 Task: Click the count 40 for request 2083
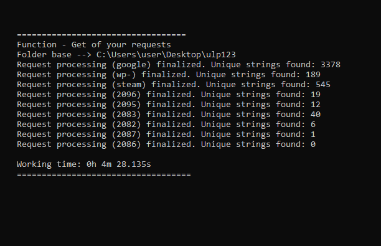316,115
